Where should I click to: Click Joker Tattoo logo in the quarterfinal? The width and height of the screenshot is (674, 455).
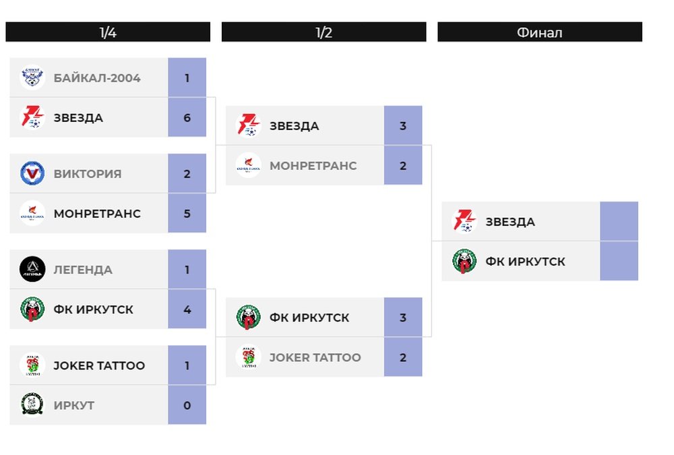click(x=32, y=365)
